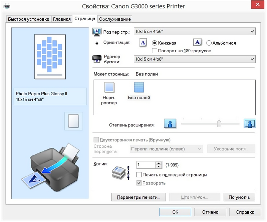Click the portrait orientation A icon
The width and height of the screenshot is (267, 222).
pyautogui.click(x=143, y=43)
